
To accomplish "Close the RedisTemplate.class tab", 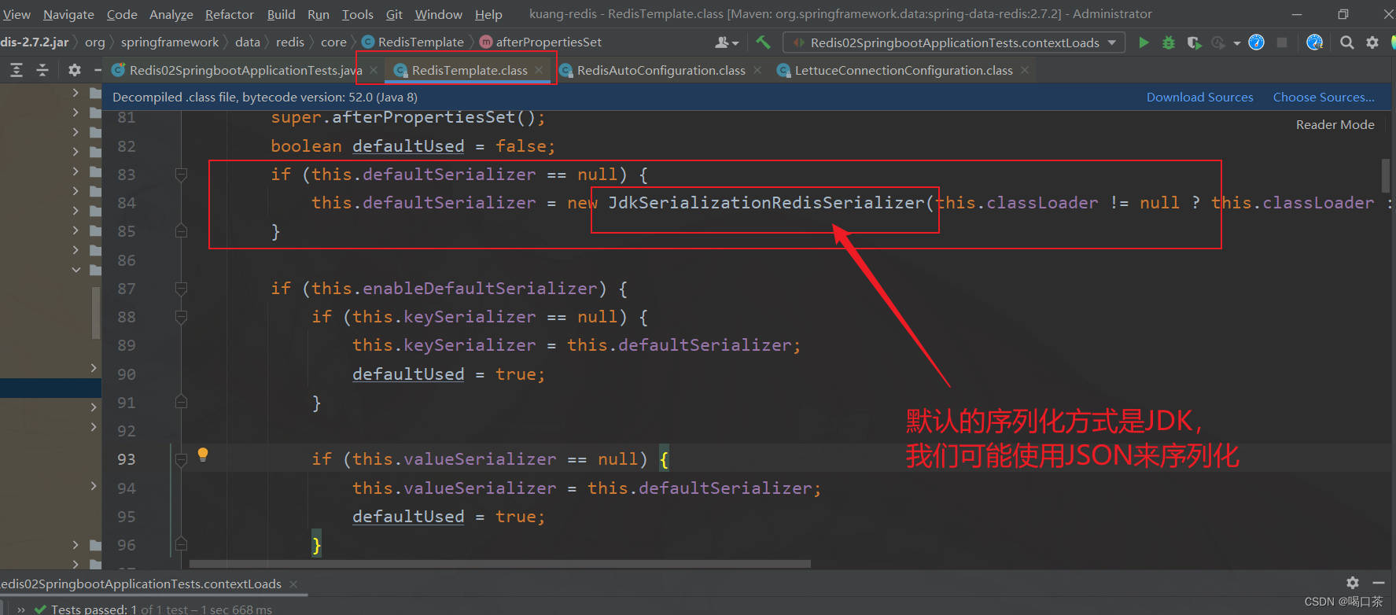I will coord(539,70).
